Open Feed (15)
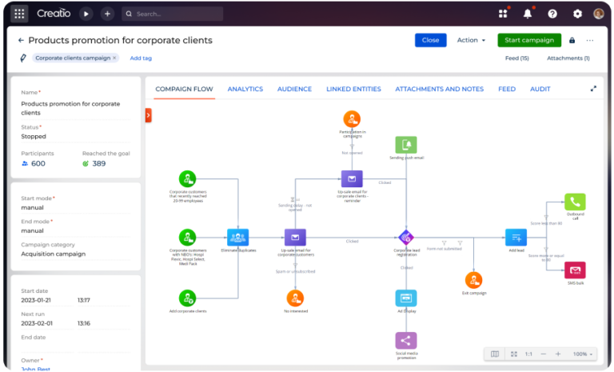The image size is (614, 372). tap(517, 58)
